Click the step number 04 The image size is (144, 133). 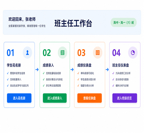click(116, 53)
